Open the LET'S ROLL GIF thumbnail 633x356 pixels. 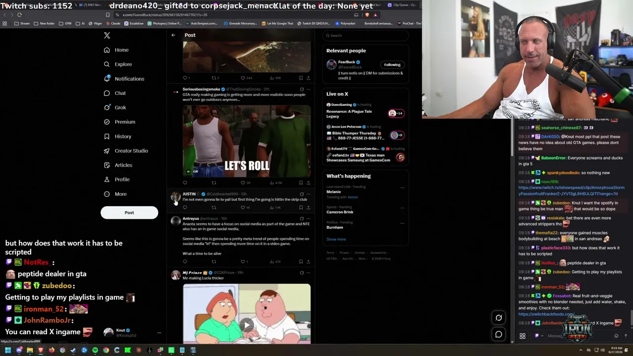pyautogui.click(x=247, y=141)
